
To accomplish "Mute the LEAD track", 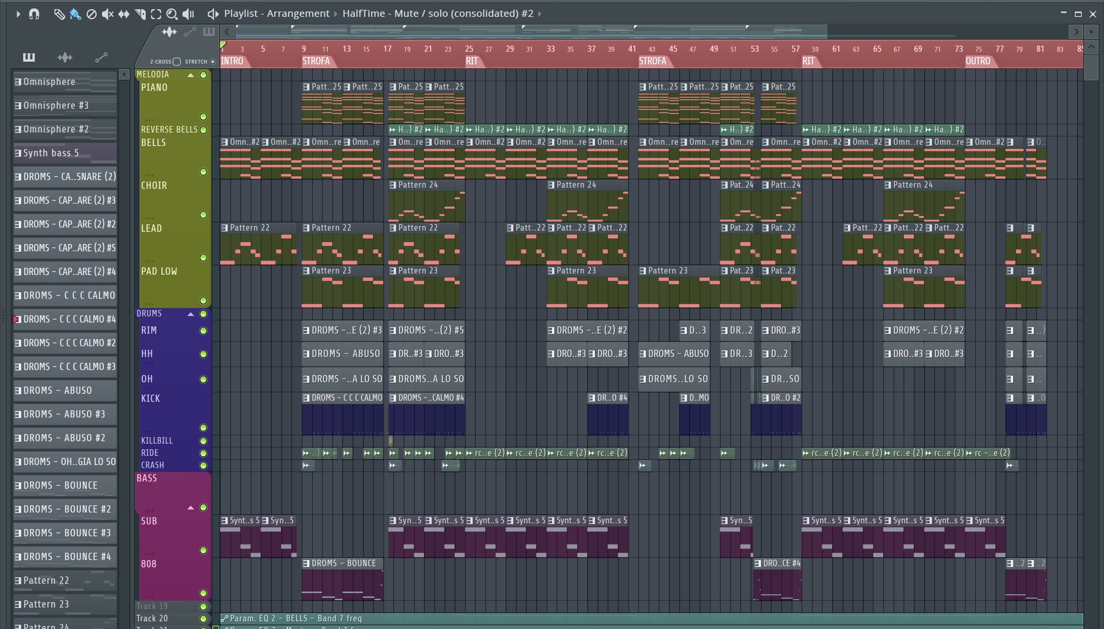I will click(203, 257).
